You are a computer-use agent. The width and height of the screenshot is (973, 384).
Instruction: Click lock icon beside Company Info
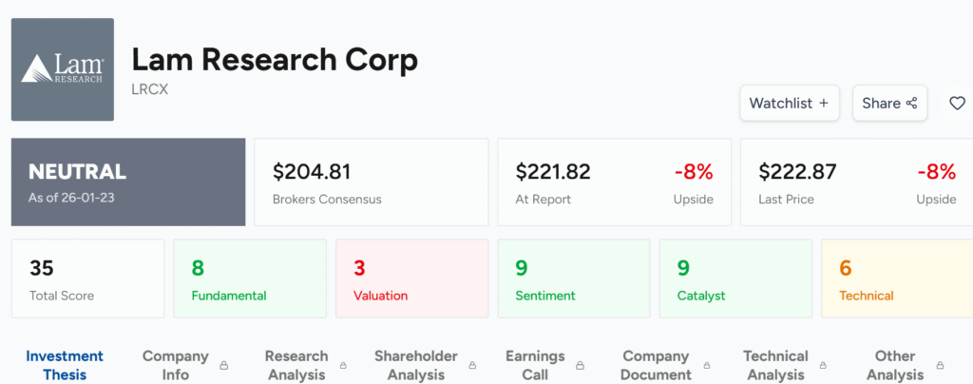point(224,365)
